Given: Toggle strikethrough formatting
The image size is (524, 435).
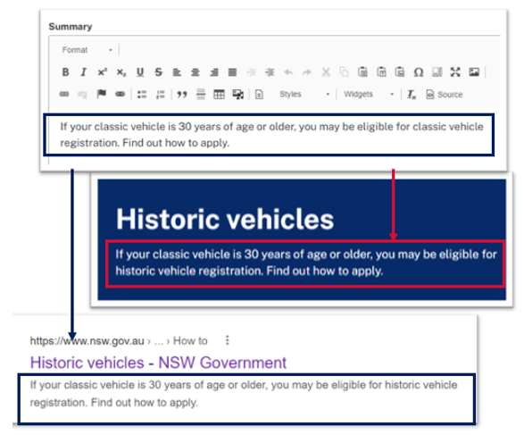Looking at the screenshot, I should (x=158, y=71).
